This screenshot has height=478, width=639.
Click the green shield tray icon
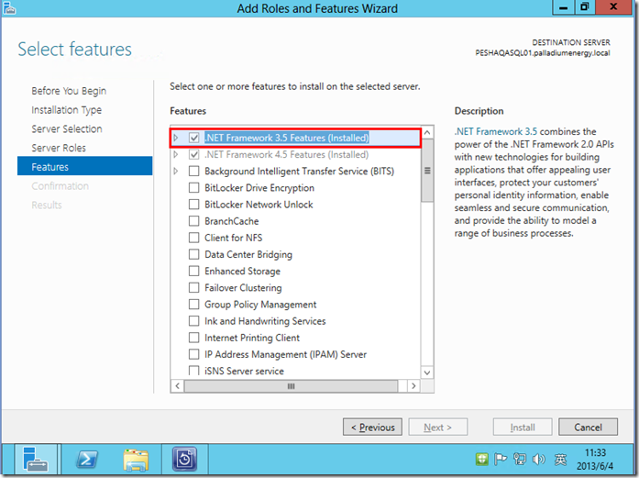[481, 460]
